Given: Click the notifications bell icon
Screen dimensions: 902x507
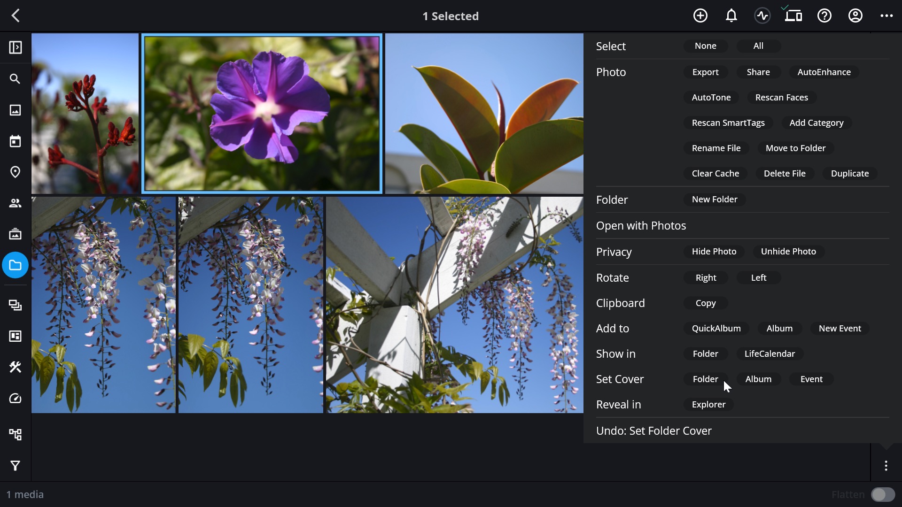Looking at the screenshot, I should (x=731, y=16).
